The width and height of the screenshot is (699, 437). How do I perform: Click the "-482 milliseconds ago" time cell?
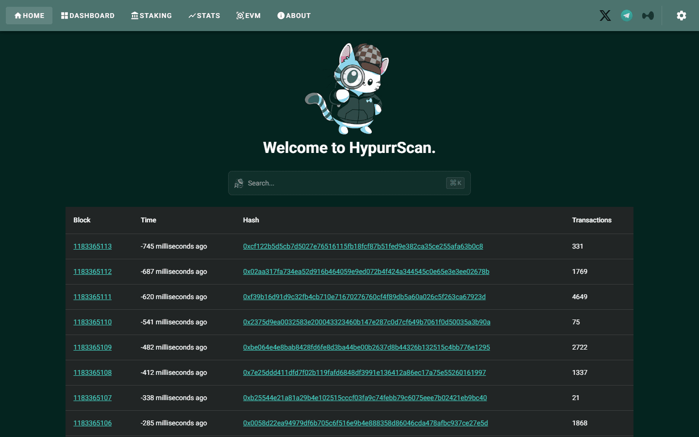[174, 347]
